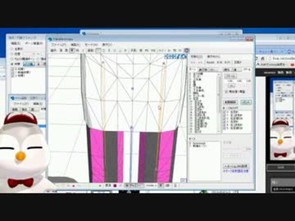Toggle the checkbox under the scale values
This screenshot has width=295, height=221.
226,92
